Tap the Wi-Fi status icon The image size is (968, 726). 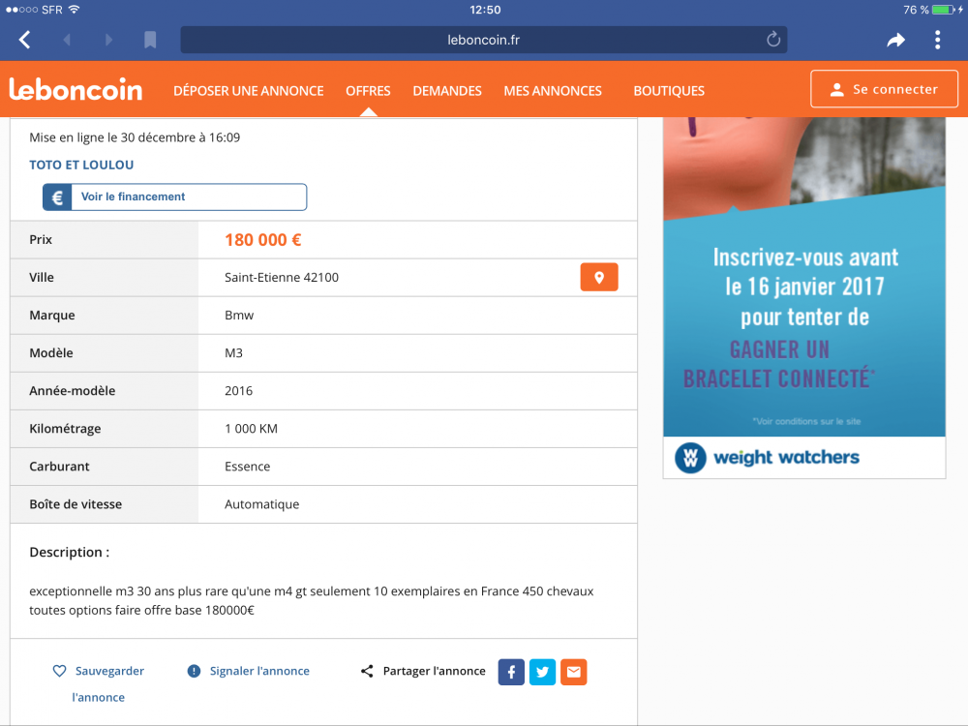[75, 10]
